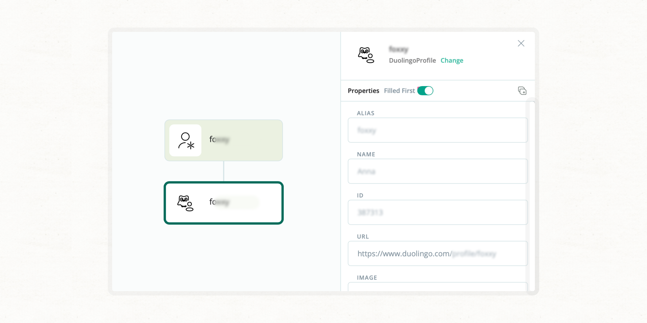Click the blurred profile title in panel header
The width and height of the screenshot is (647, 323).
point(398,49)
